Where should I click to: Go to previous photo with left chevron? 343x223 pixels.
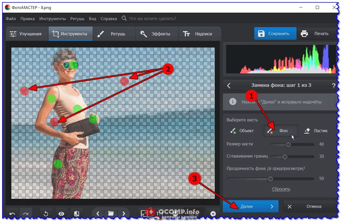[x=98, y=213]
